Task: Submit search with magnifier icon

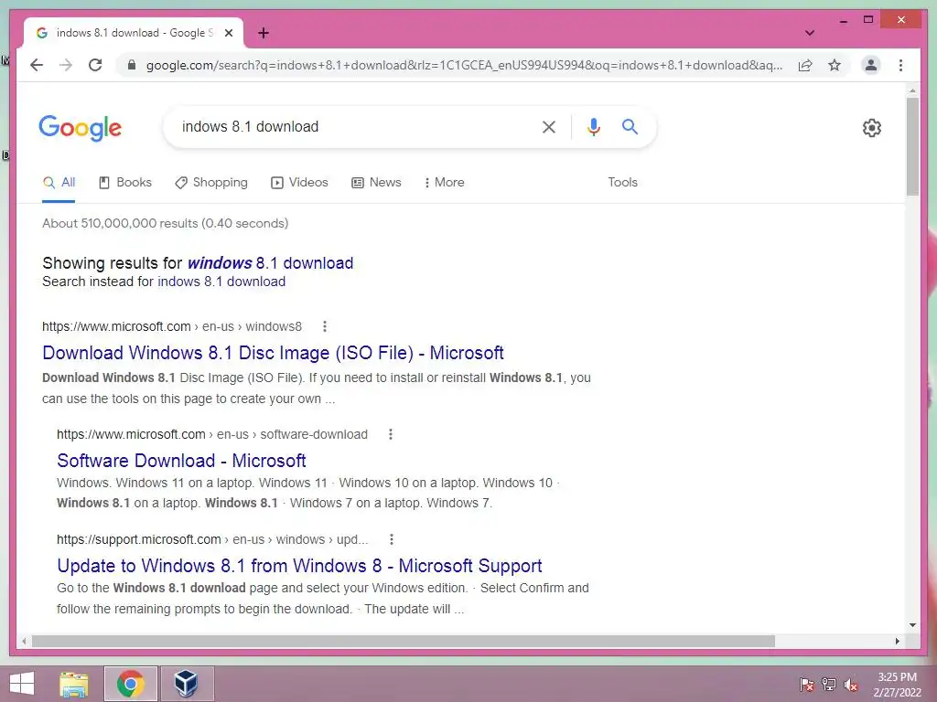Action: [x=630, y=126]
